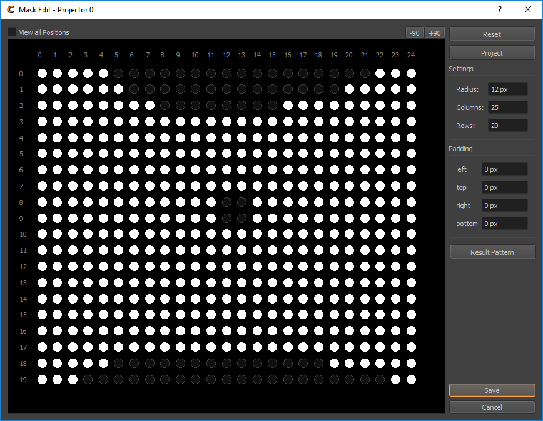Toggle the white dot at row 1, column 20
The image size is (543, 421).
pyautogui.click(x=350, y=89)
